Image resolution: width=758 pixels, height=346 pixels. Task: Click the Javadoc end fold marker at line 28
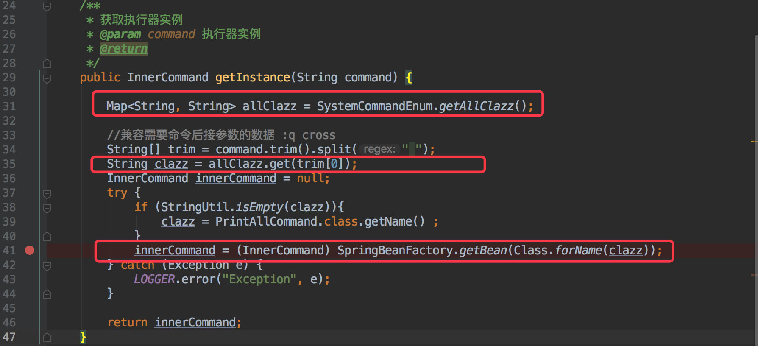coord(47,64)
